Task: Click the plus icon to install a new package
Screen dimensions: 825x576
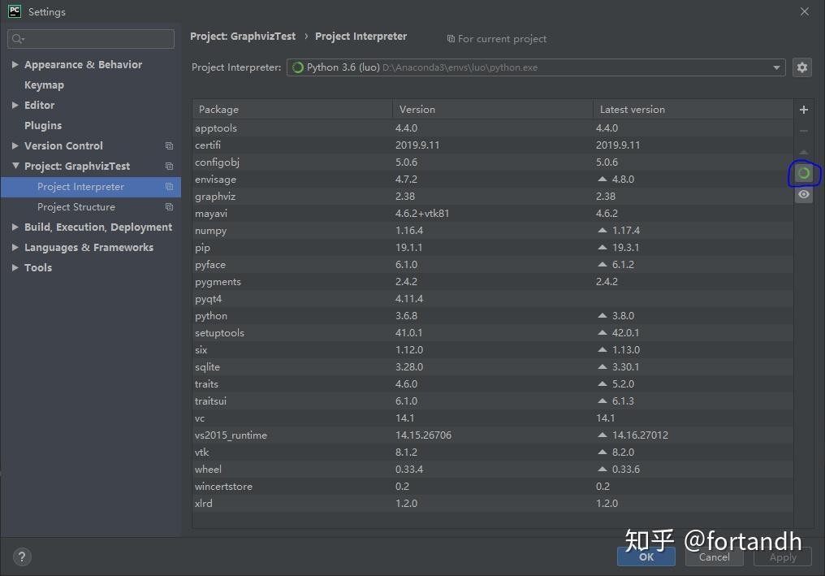Action: [x=804, y=109]
